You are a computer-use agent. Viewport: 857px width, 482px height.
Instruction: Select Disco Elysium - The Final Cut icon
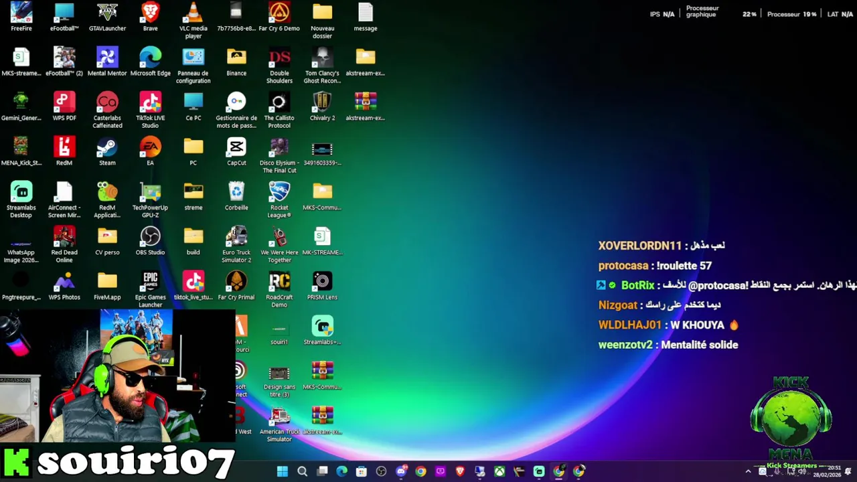(x=279, y=155)
